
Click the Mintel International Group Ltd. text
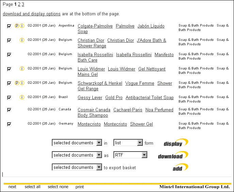coord(194,187)
